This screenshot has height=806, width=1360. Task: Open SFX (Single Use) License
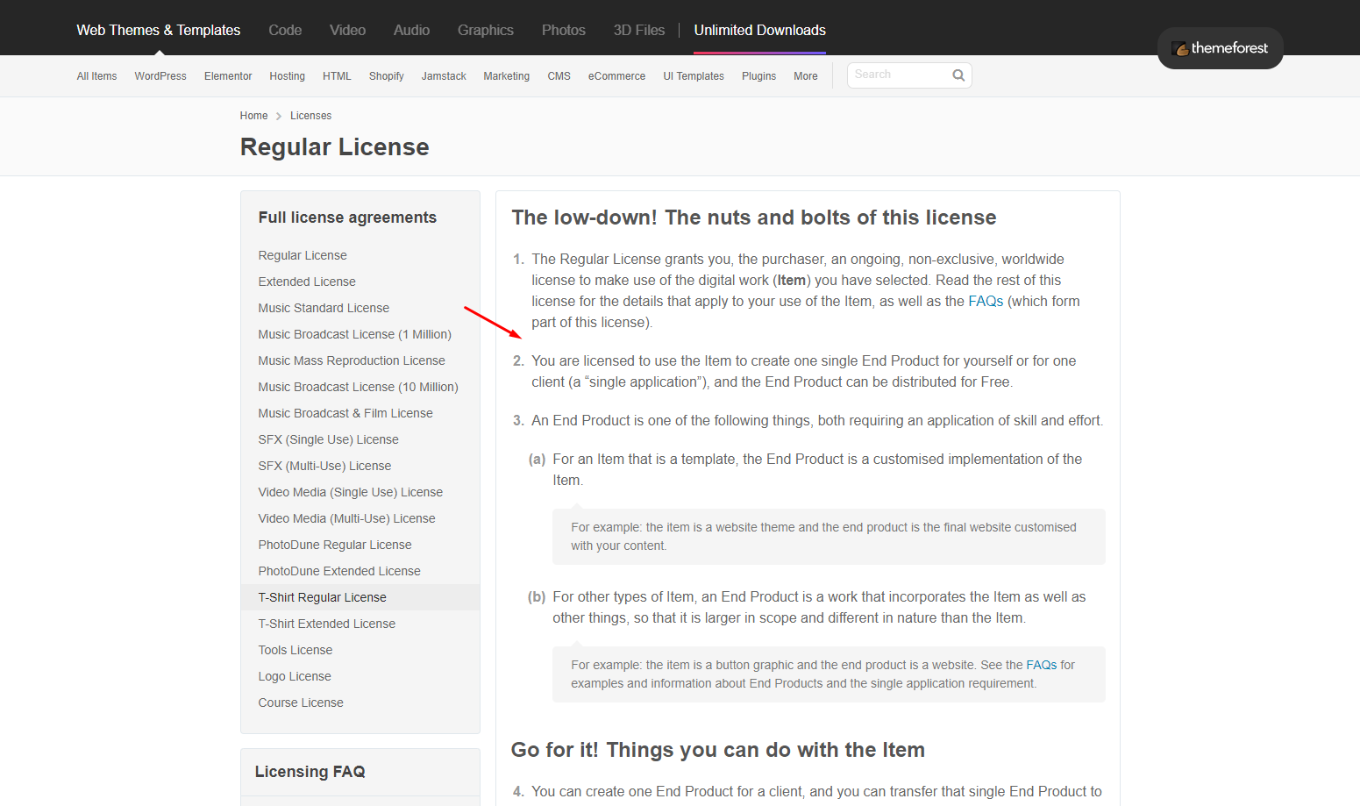tap(328, 439)
